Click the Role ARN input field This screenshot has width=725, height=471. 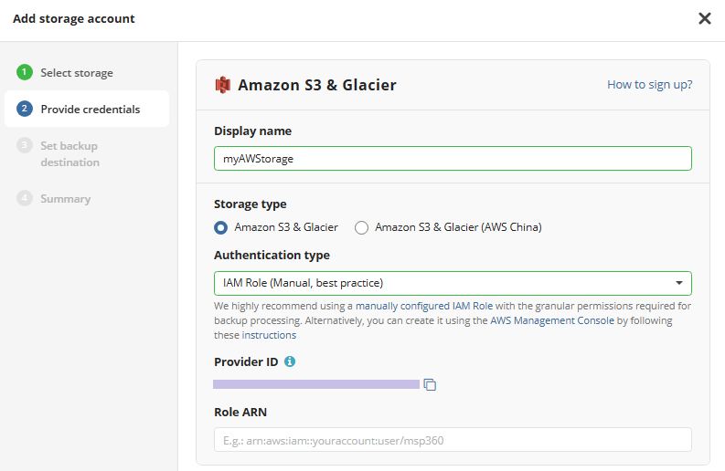click(x=453, y=440)
